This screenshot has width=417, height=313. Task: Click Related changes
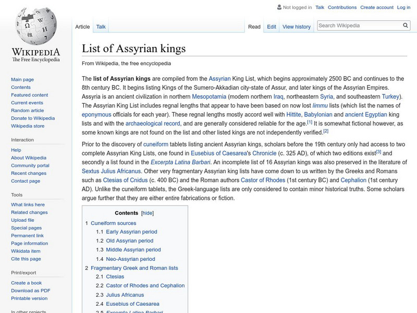(29, 212)
